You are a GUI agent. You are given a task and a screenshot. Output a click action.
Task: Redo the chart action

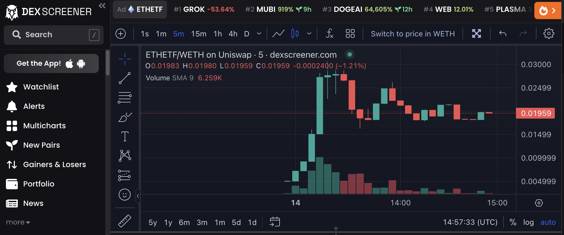coord(523,34)
